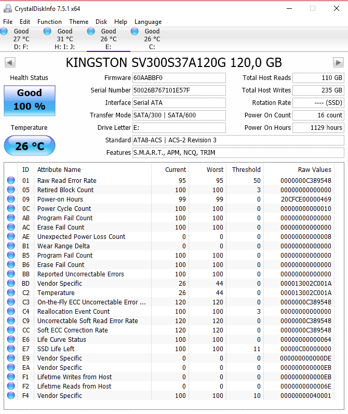Click the Raw Values column header
This screenshot has height=414, width=348.
[299, 169]
